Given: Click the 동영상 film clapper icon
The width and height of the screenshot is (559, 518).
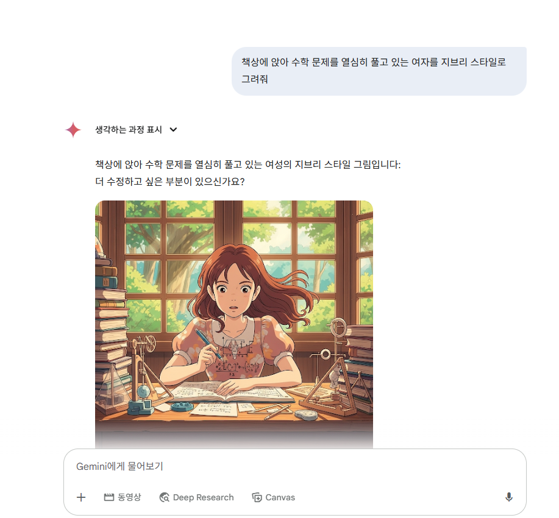Looking at the screenshot, I should [109, 497].
